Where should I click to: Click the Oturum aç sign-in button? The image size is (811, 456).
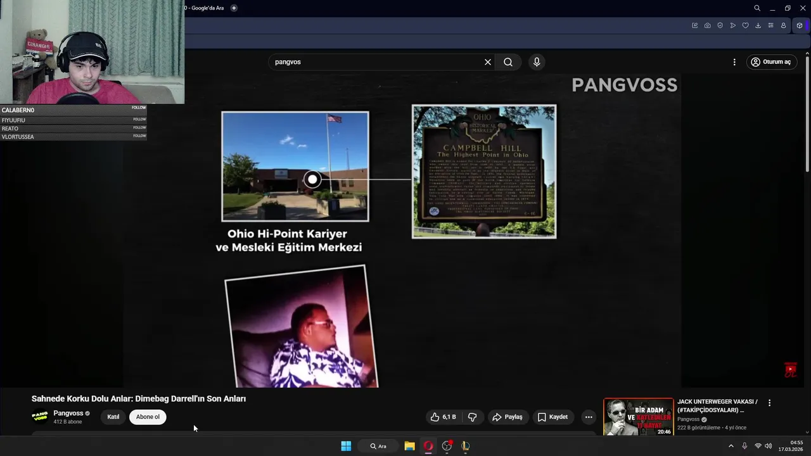(x=771, y=62)
